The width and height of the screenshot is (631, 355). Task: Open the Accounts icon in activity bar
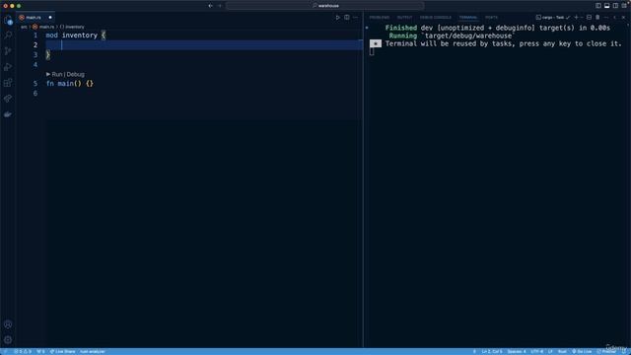pyautogui.click(x=8, y=324)
